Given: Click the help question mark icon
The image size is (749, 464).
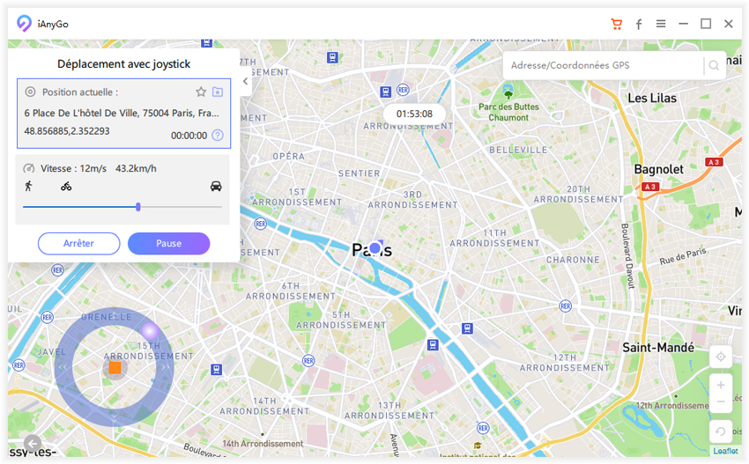Looking at the screenshot, I should coord(218,135).
